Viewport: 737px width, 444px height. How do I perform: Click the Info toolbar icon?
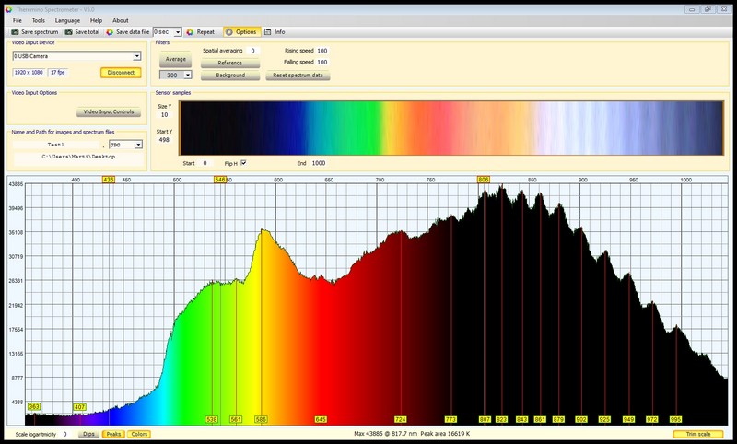click(268, 31)
